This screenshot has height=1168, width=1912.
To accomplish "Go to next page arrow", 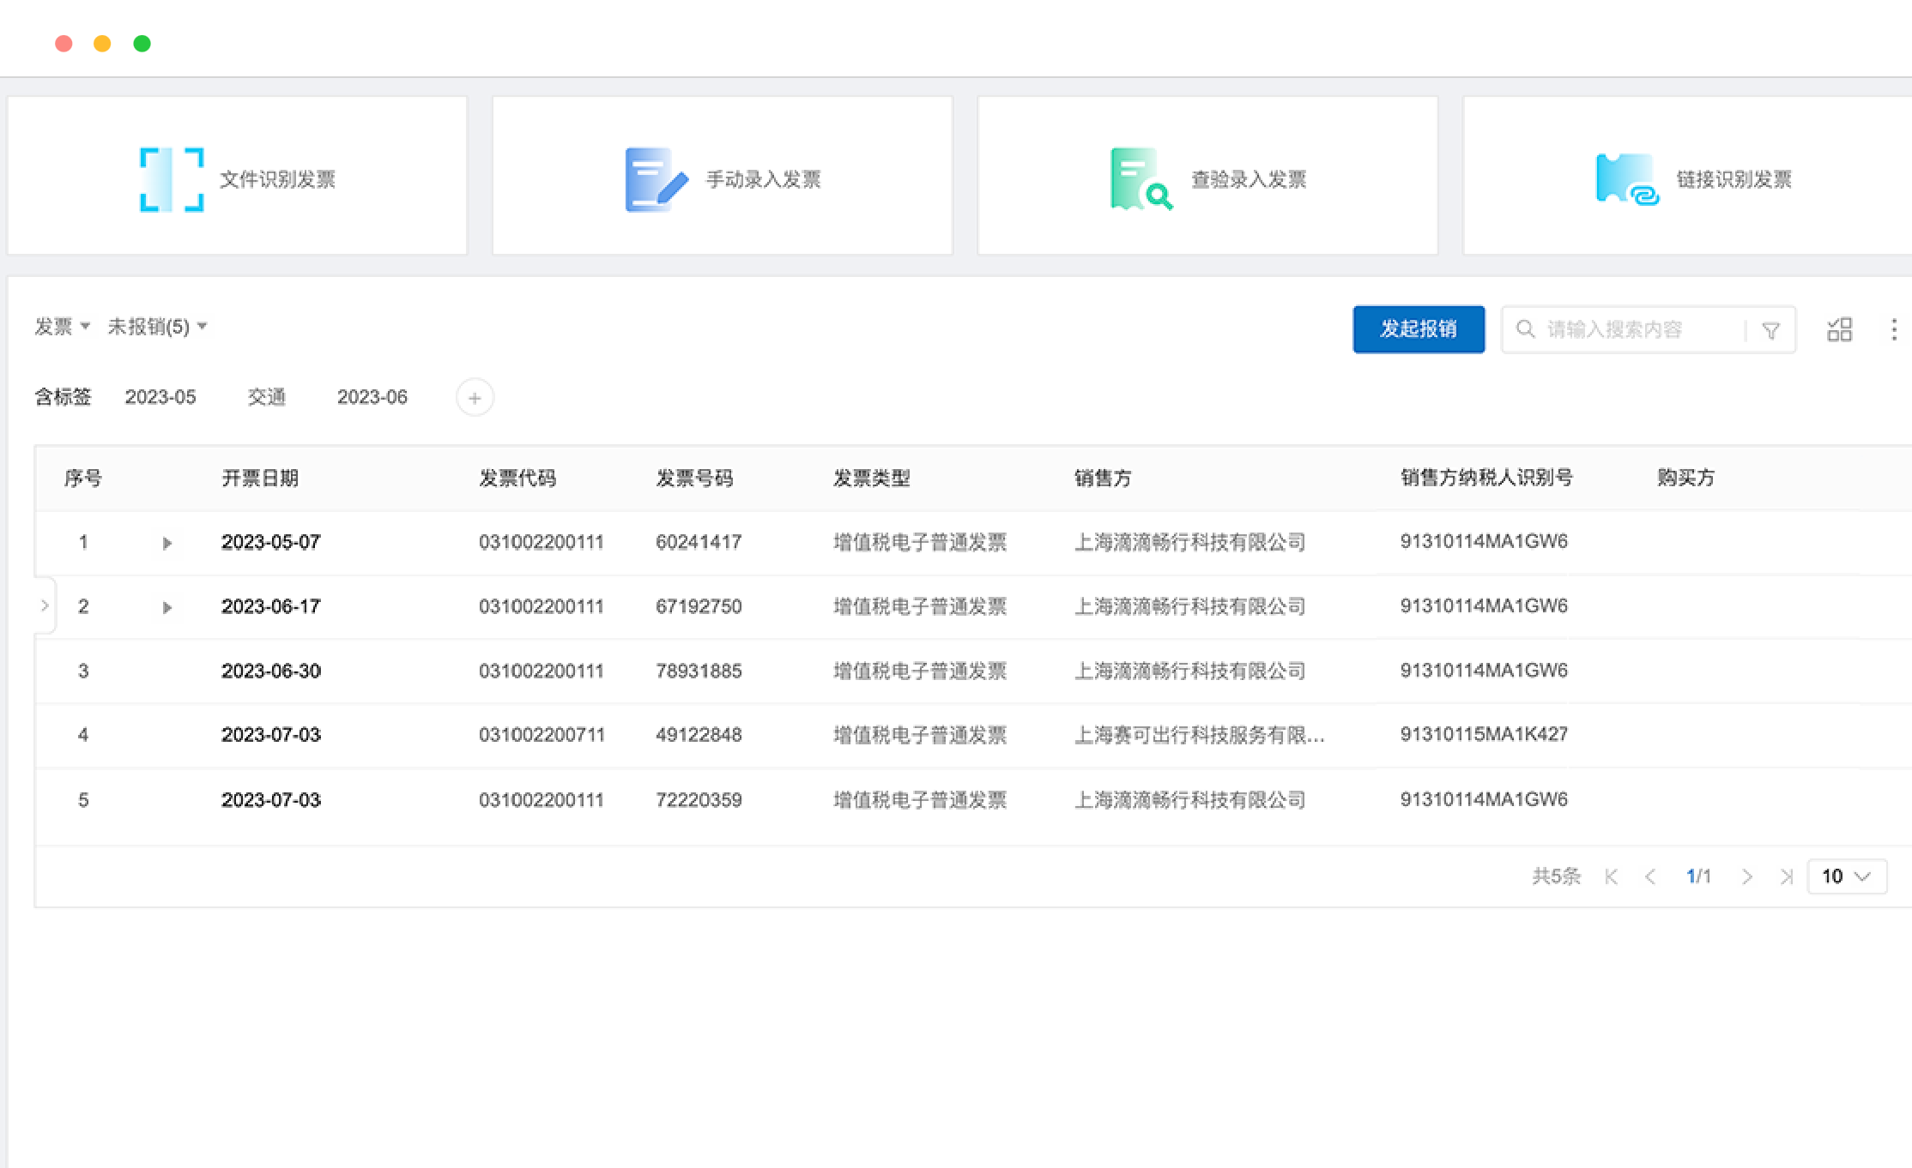I will (x=1746, y=876).
